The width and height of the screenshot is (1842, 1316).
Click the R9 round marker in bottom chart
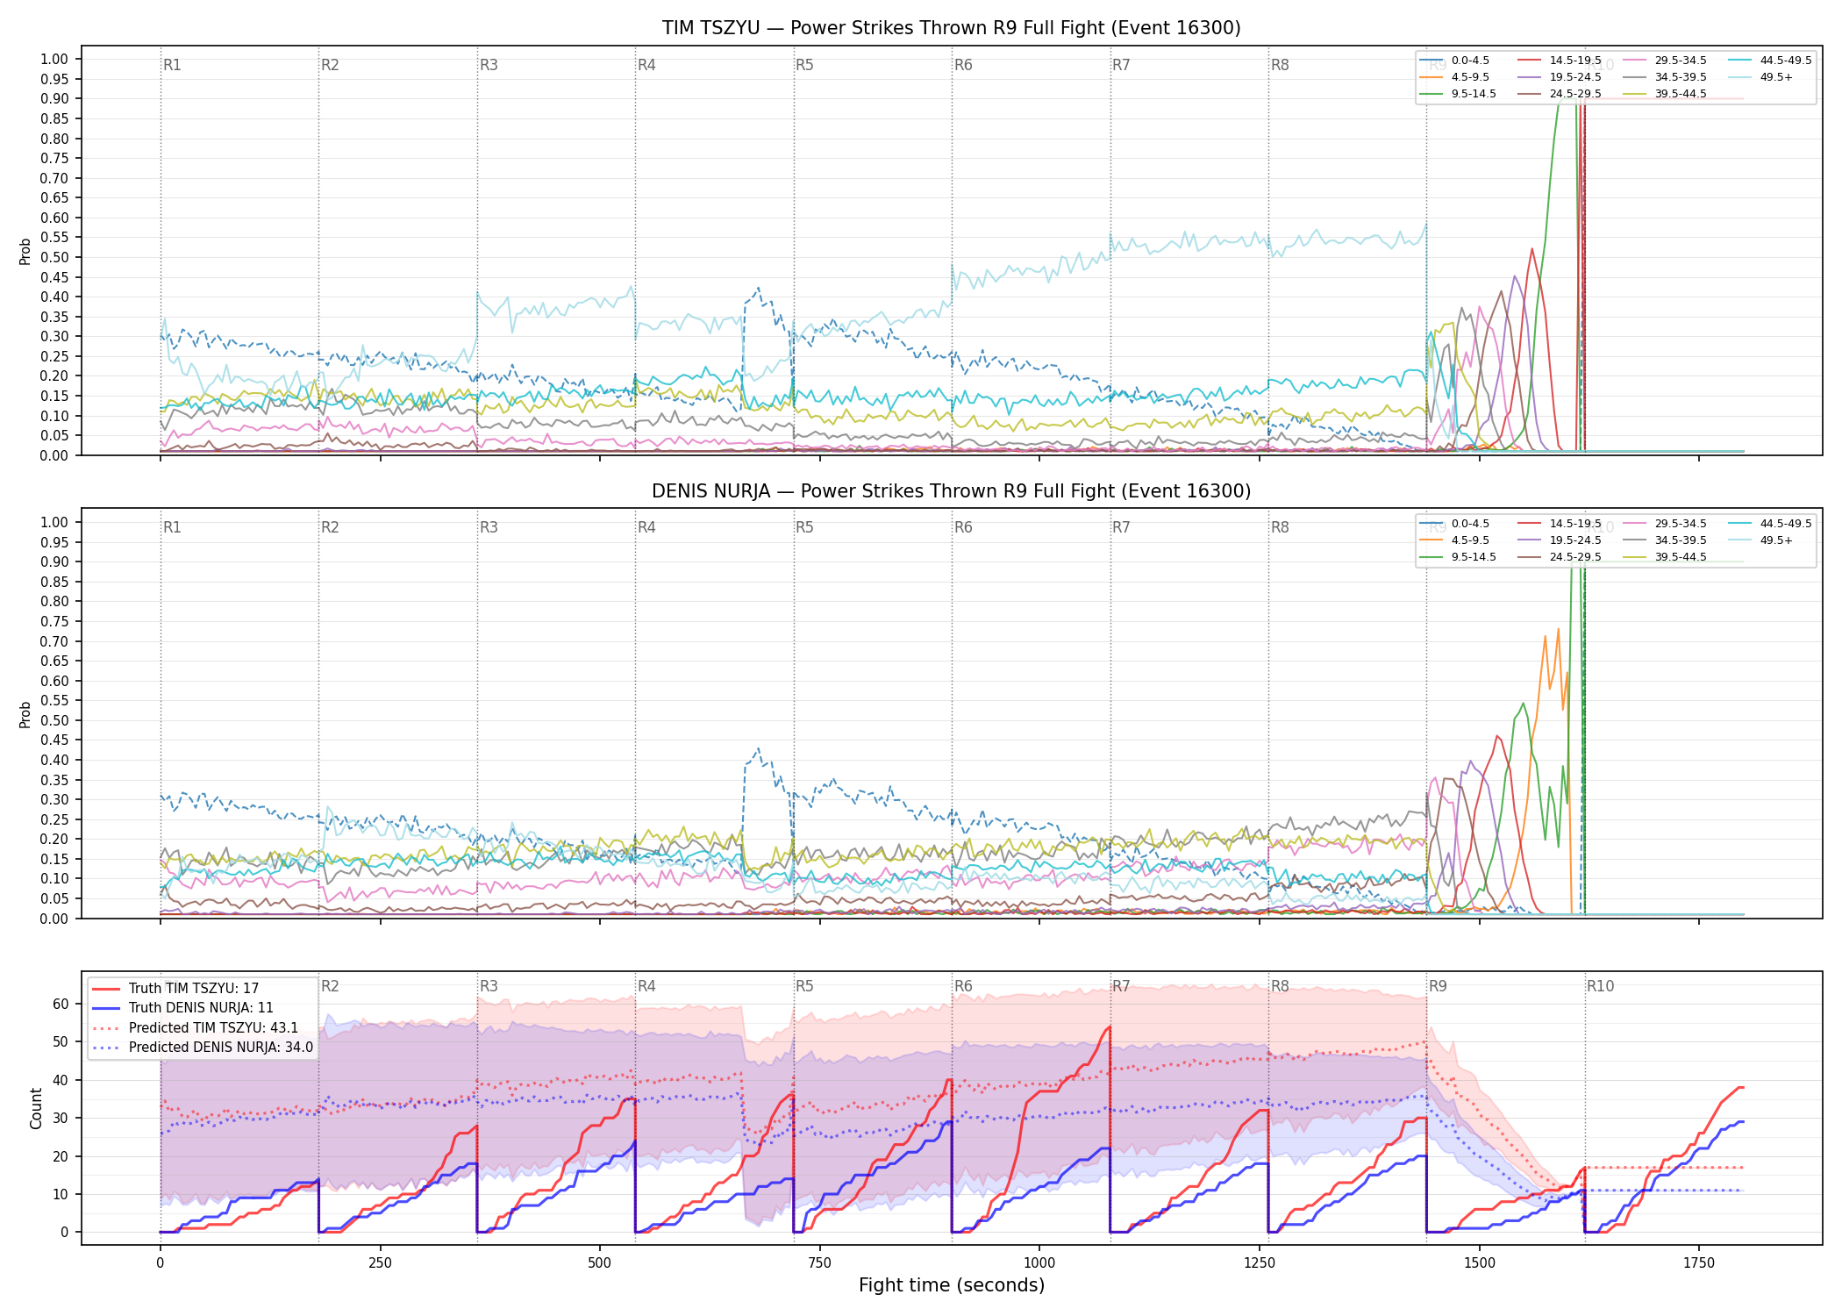(1438, 986)
